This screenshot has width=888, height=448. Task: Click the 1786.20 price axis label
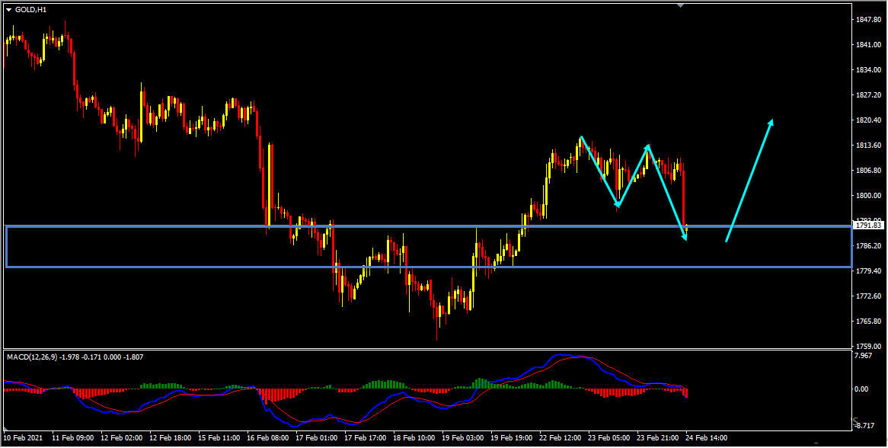pos(868,246)
